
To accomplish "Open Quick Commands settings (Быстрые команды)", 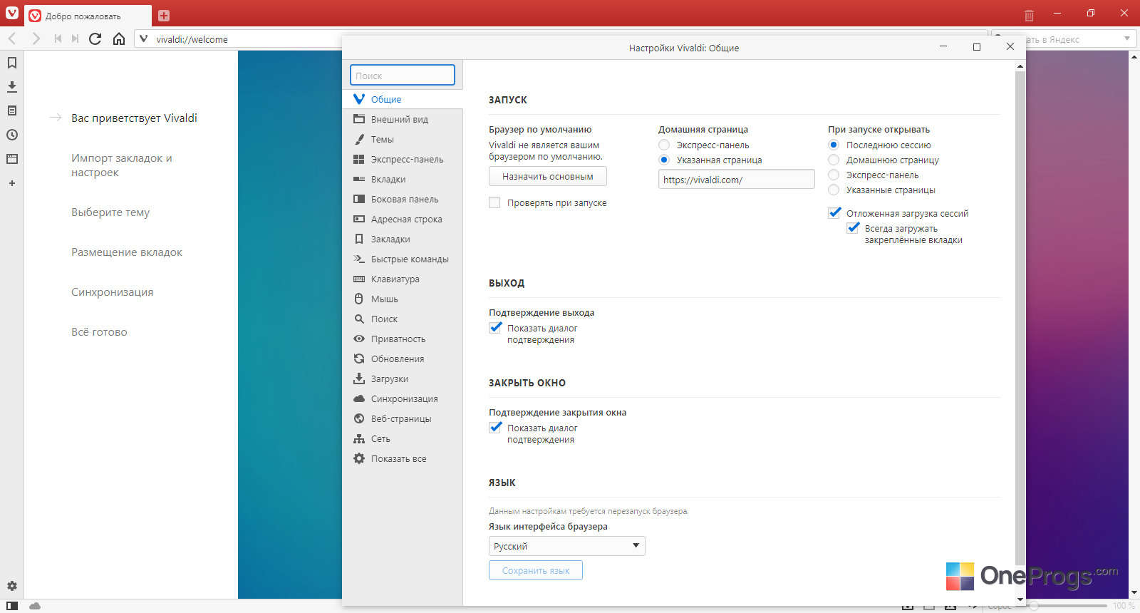I will tap(403, 259).
